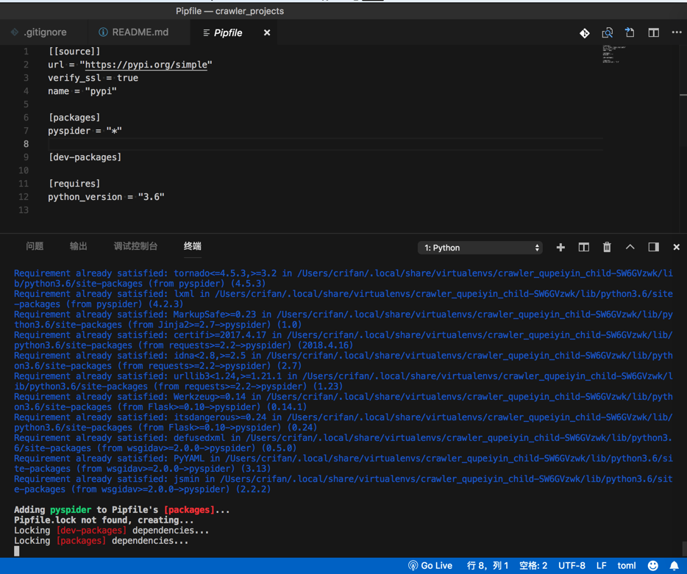Click the [[source]] line
Viewport: 687px width, 574px height.
(x=74, y=51)
